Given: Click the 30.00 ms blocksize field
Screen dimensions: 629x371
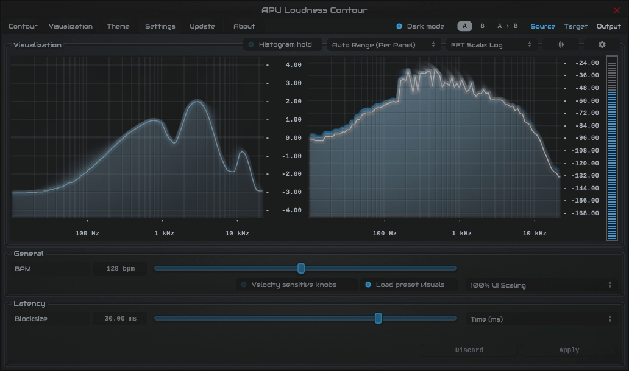Looking at the screenshot, I should click(120, 319).
